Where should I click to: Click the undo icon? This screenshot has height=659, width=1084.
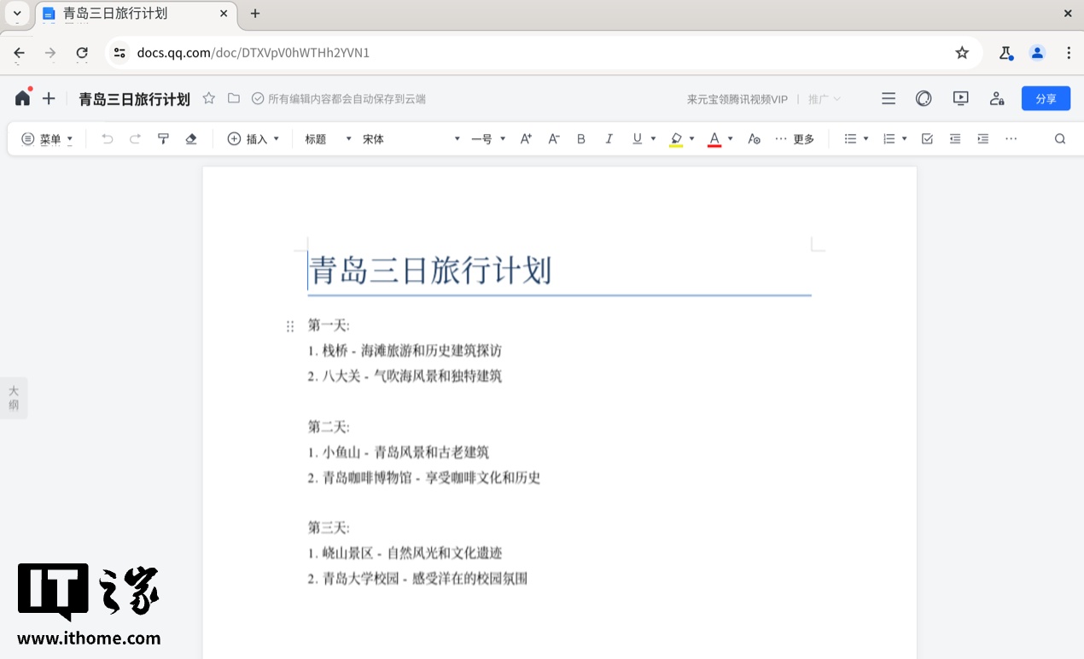point(107,138)
